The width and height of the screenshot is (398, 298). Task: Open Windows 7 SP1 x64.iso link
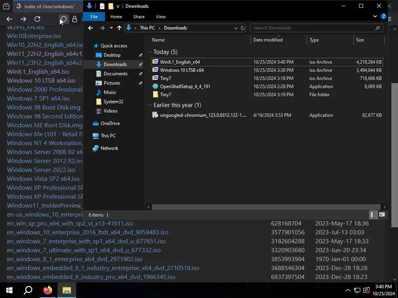pos(38,98)
